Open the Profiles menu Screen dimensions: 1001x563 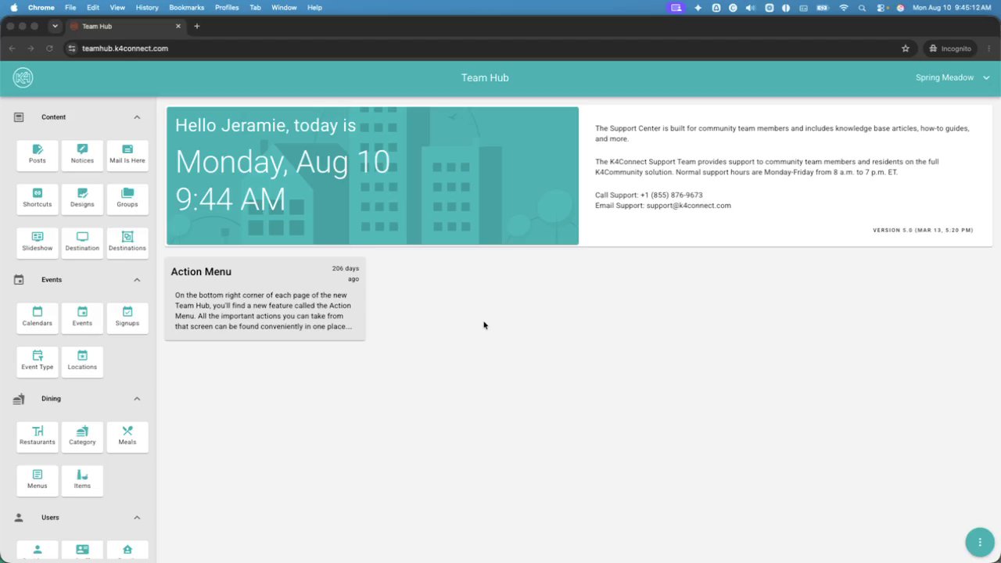point(227,7)
